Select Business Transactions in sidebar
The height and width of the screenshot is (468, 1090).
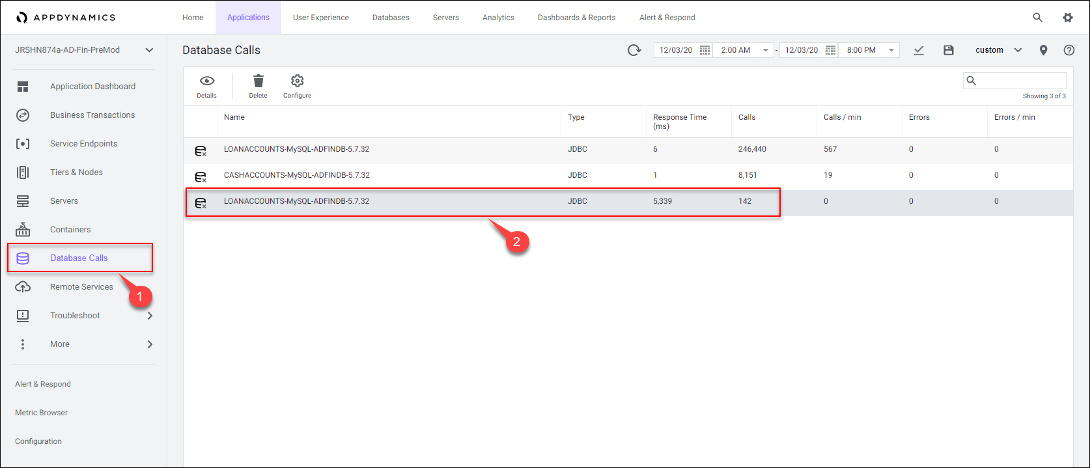pos(92,115)
